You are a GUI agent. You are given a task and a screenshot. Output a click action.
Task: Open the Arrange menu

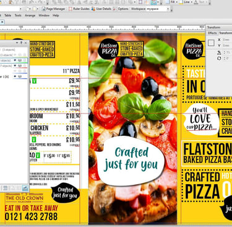(x=30, y=16)
